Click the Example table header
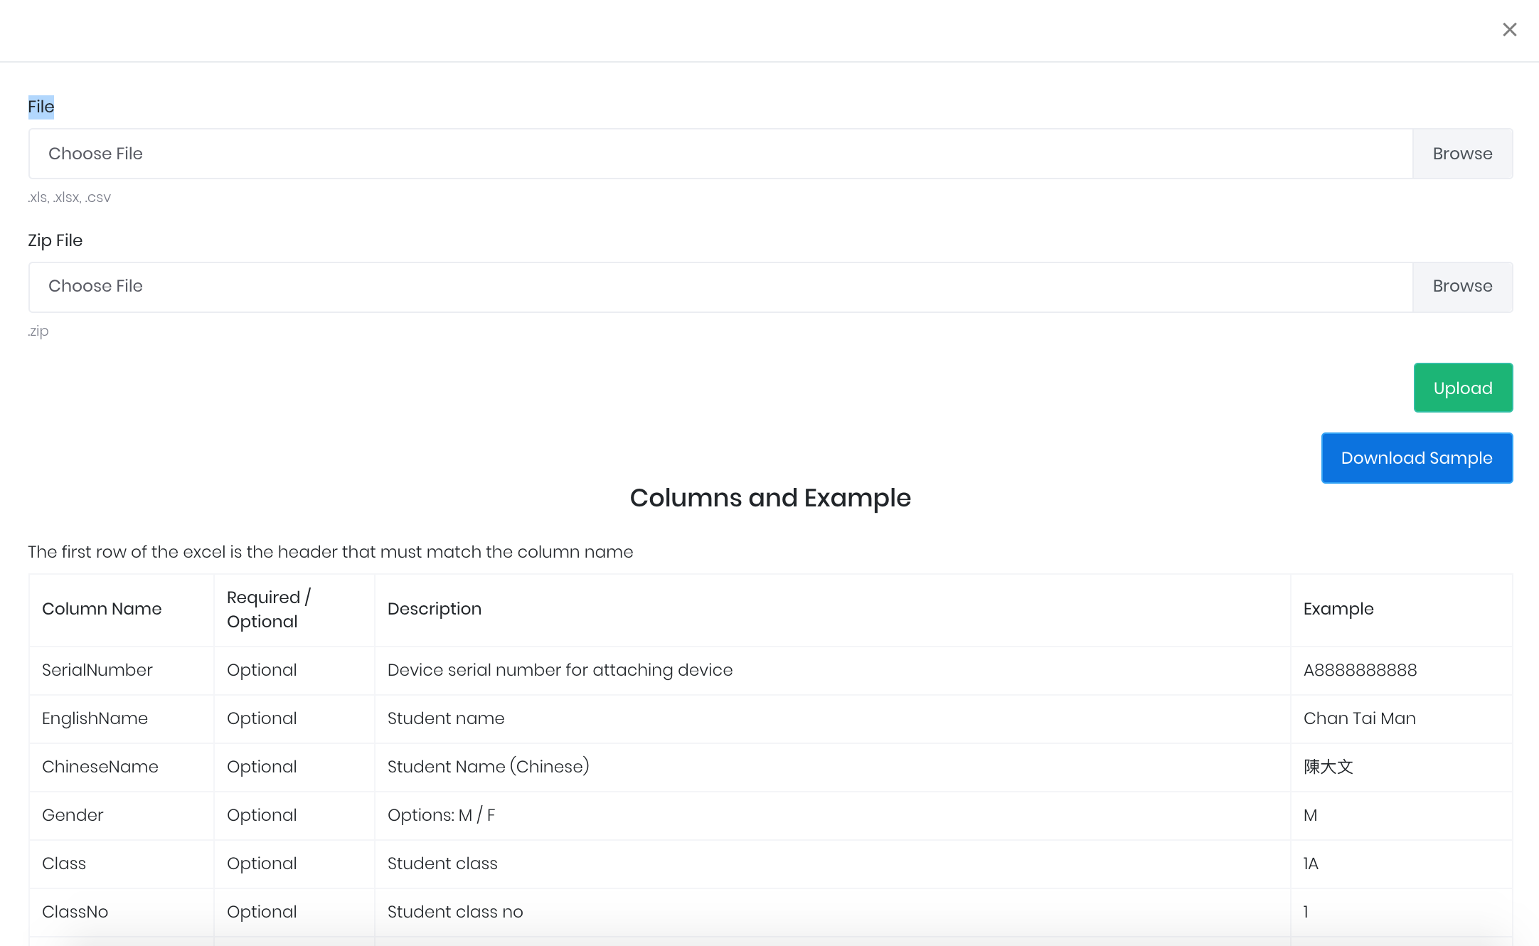Image resolution: width=1539 pixels, height=946 pixels. (x=1338, y=609)
